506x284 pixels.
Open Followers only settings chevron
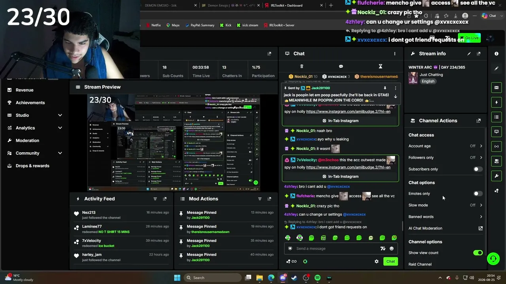pyautogui.click(x=481, y=157)
